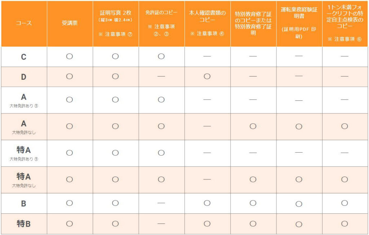Click 1トン未満フォークリフト header cell
The height and width of the screenshot is (235, 369).
click(x=345, y=23)
